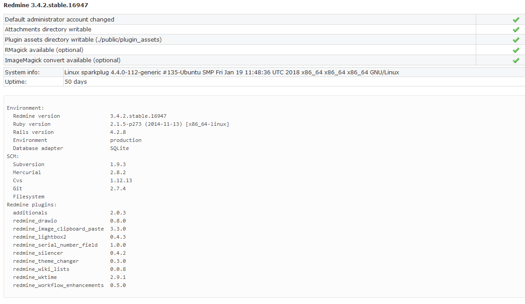Select the Redmine 3.4.2.stable.16947 heading
Image resolution: width=525 pixels, height=304 pixels.
point(46,5)
